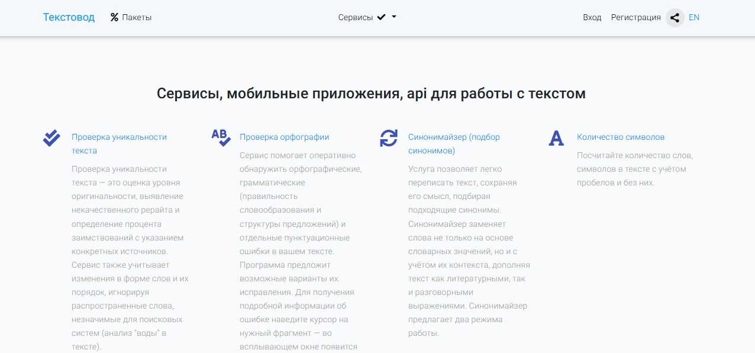Open the Пакеты menu item

point(137,18)
